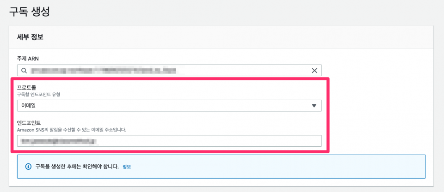Open the 이메일 protocol select box

[169, 106]
